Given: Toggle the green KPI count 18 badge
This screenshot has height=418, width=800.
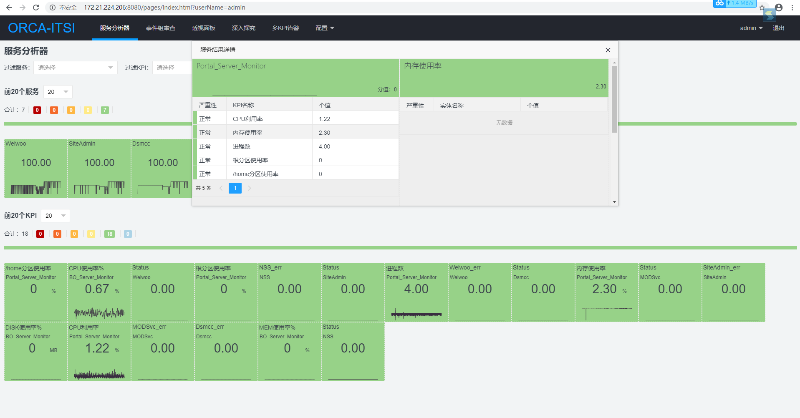Looking at the screenshot, I should pos(109,234).
